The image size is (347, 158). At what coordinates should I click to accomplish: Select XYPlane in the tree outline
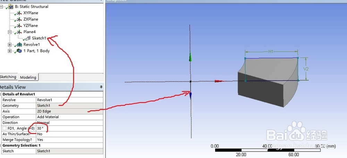point(31,13)
